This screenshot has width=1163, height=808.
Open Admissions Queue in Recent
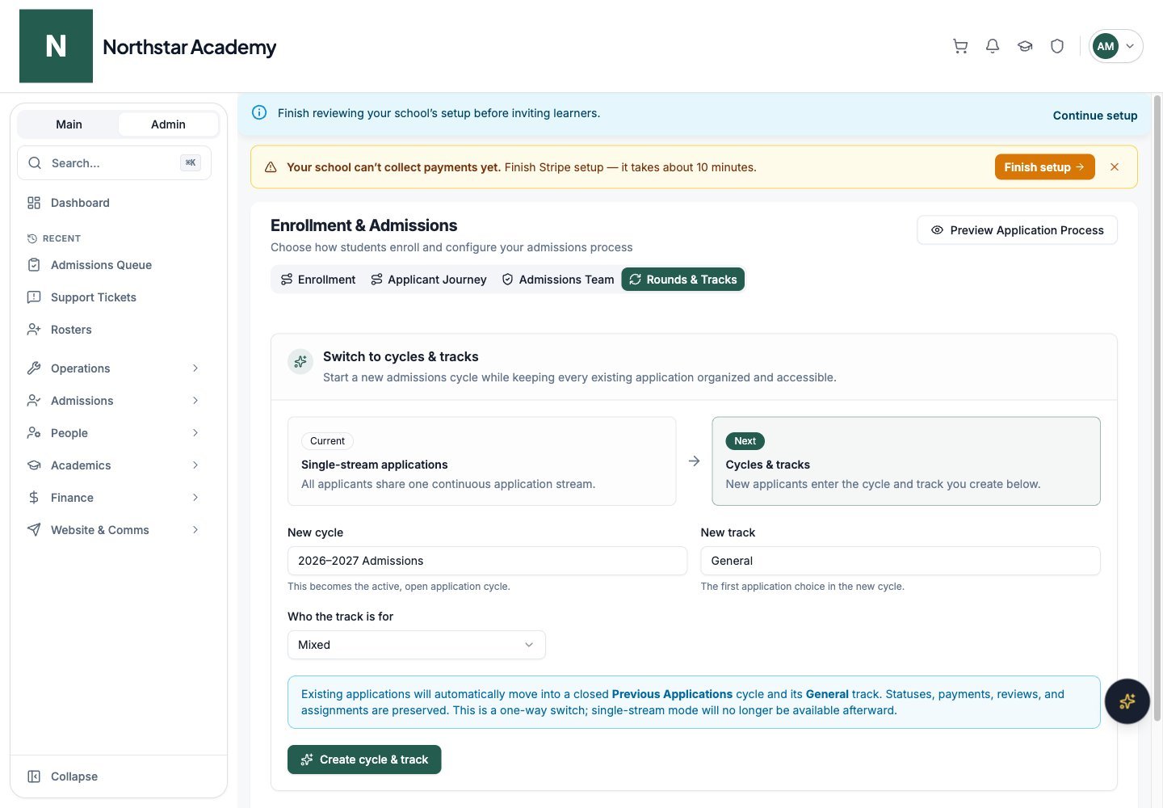(x=114, y=265)
